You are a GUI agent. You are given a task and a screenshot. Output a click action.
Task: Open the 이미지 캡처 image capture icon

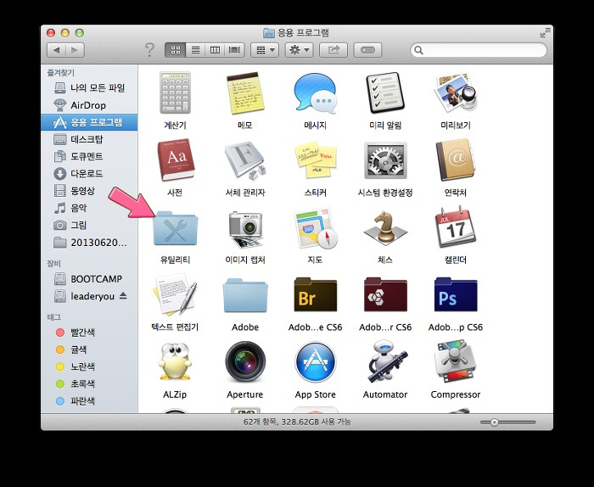pos(244,228)
